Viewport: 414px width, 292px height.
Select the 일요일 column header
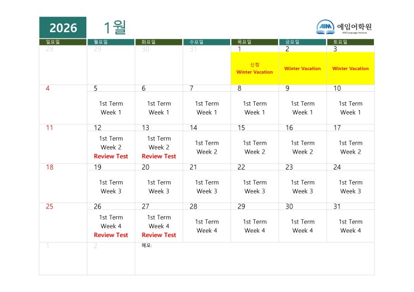63,42
